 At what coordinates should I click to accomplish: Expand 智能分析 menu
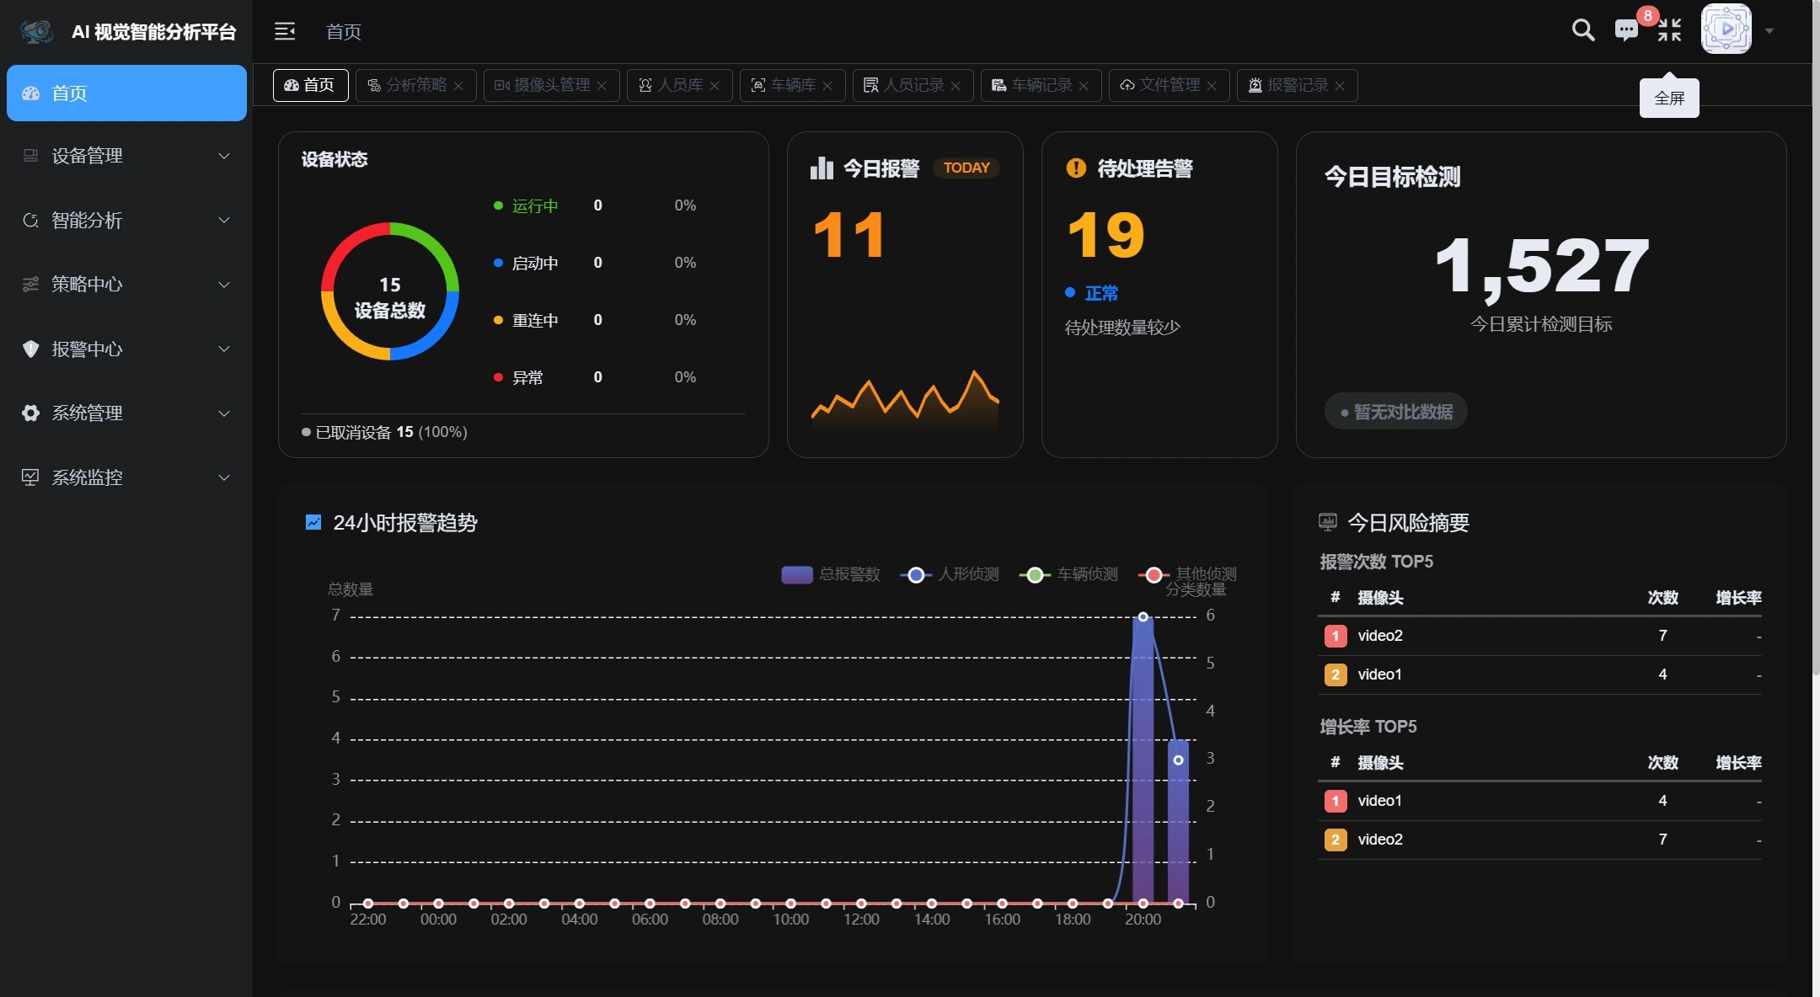pyautogui.click(x=126, y=221)
